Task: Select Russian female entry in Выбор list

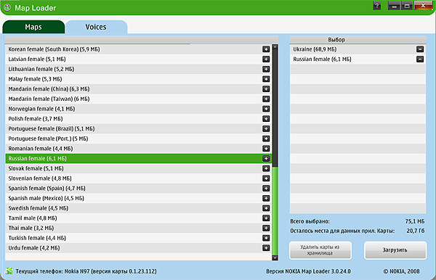Action: point(358,59)
